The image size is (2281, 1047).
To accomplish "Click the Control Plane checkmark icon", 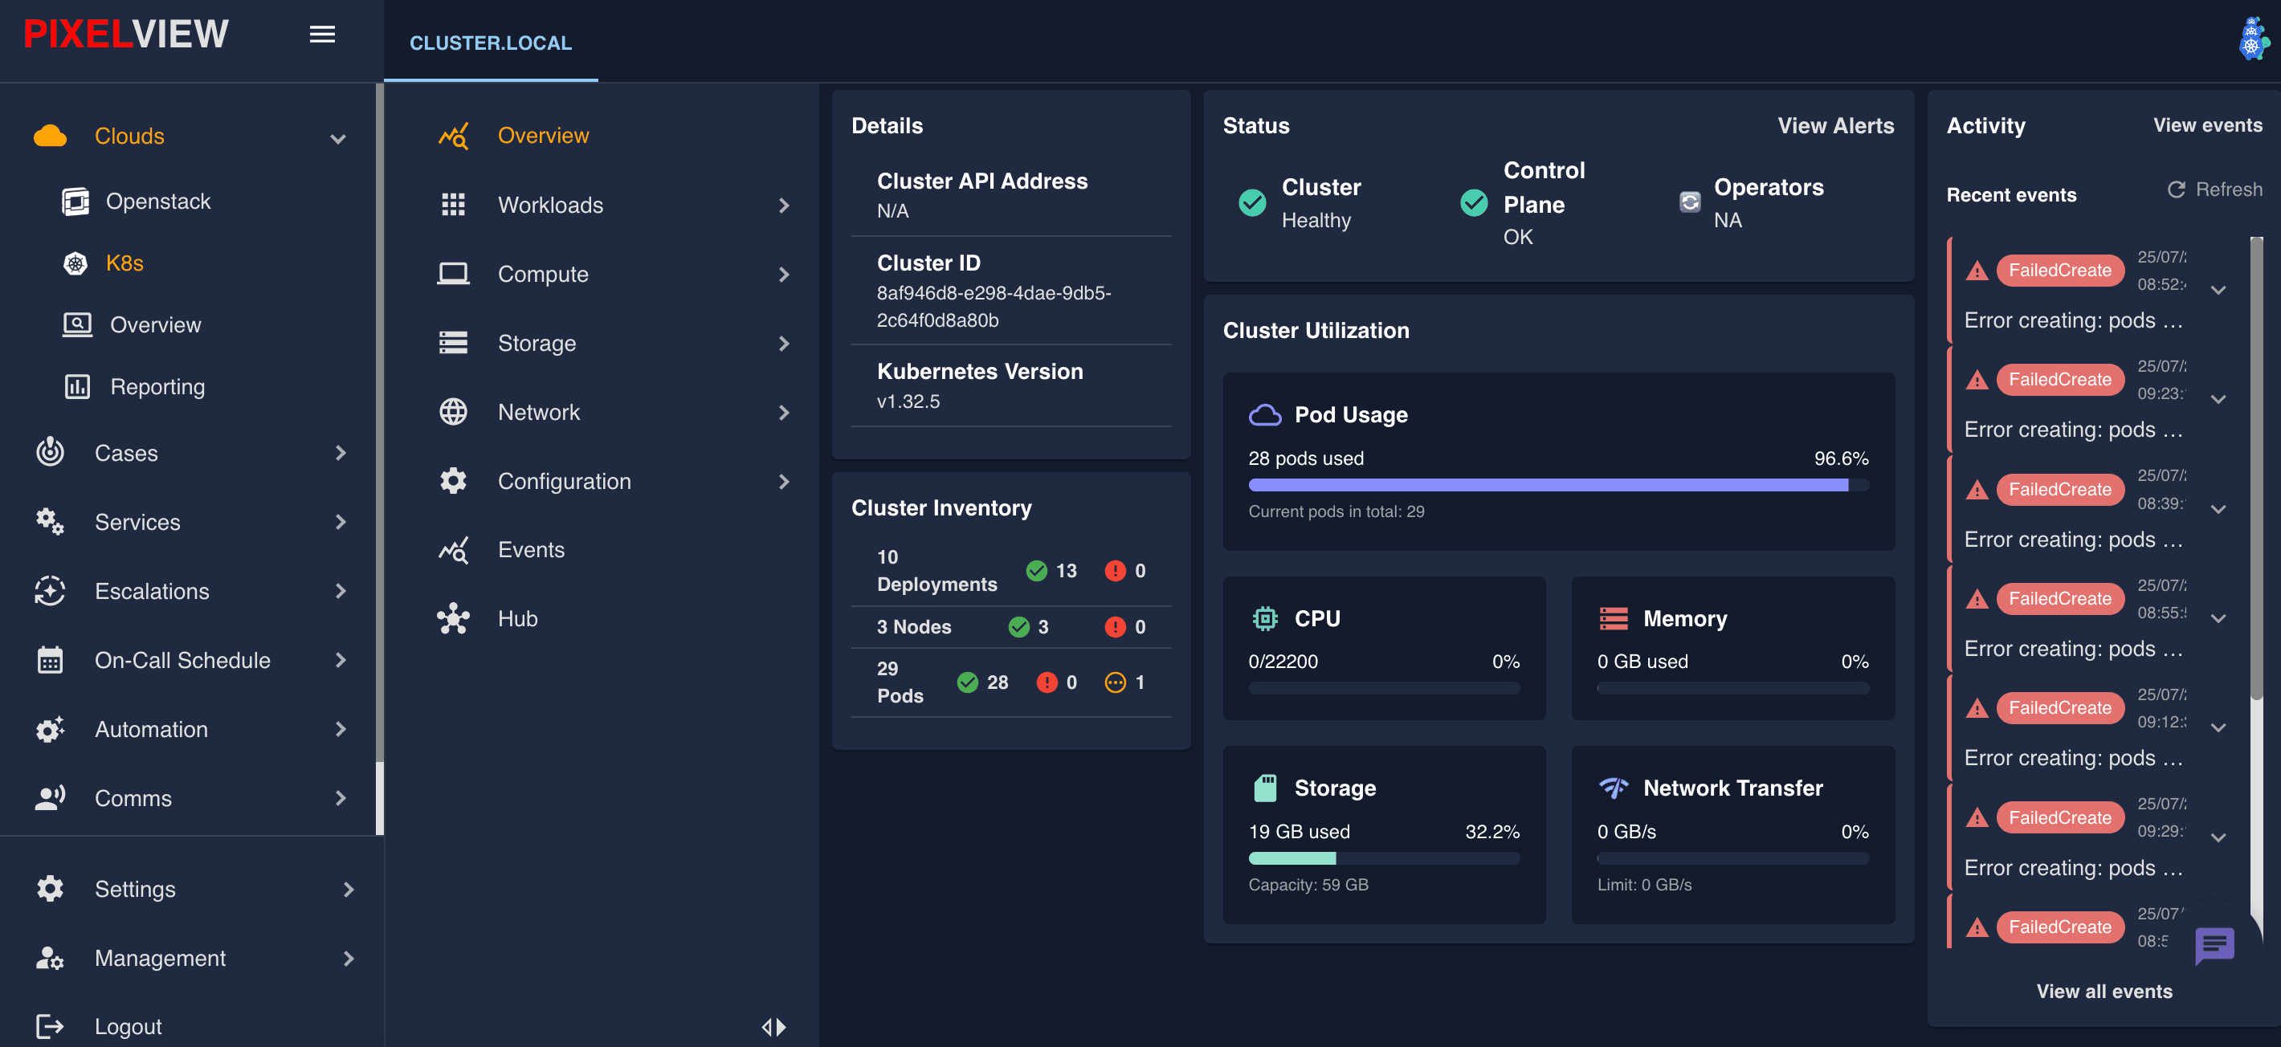I will click(x=1474, y=202).
